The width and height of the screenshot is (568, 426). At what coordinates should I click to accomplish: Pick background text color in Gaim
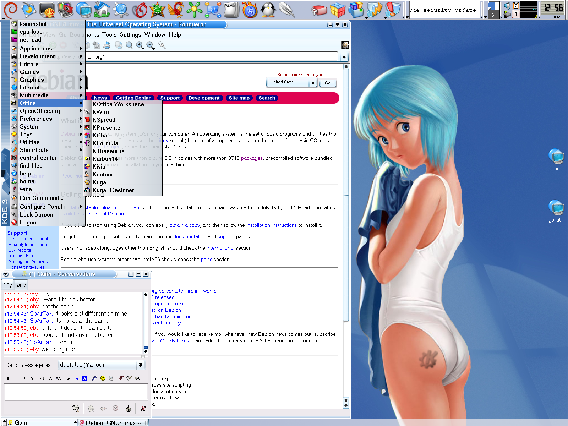pyautogui.click(x=84, y=378)
